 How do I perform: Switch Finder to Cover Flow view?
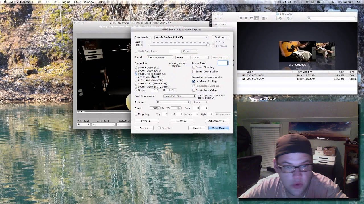(x=257, y=18)
